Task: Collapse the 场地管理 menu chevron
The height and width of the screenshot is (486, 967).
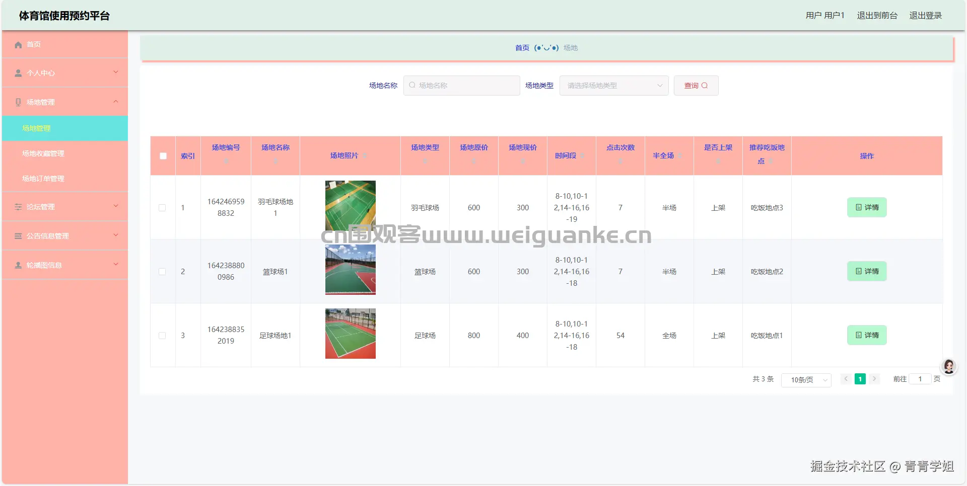Action: click(116, 102)
